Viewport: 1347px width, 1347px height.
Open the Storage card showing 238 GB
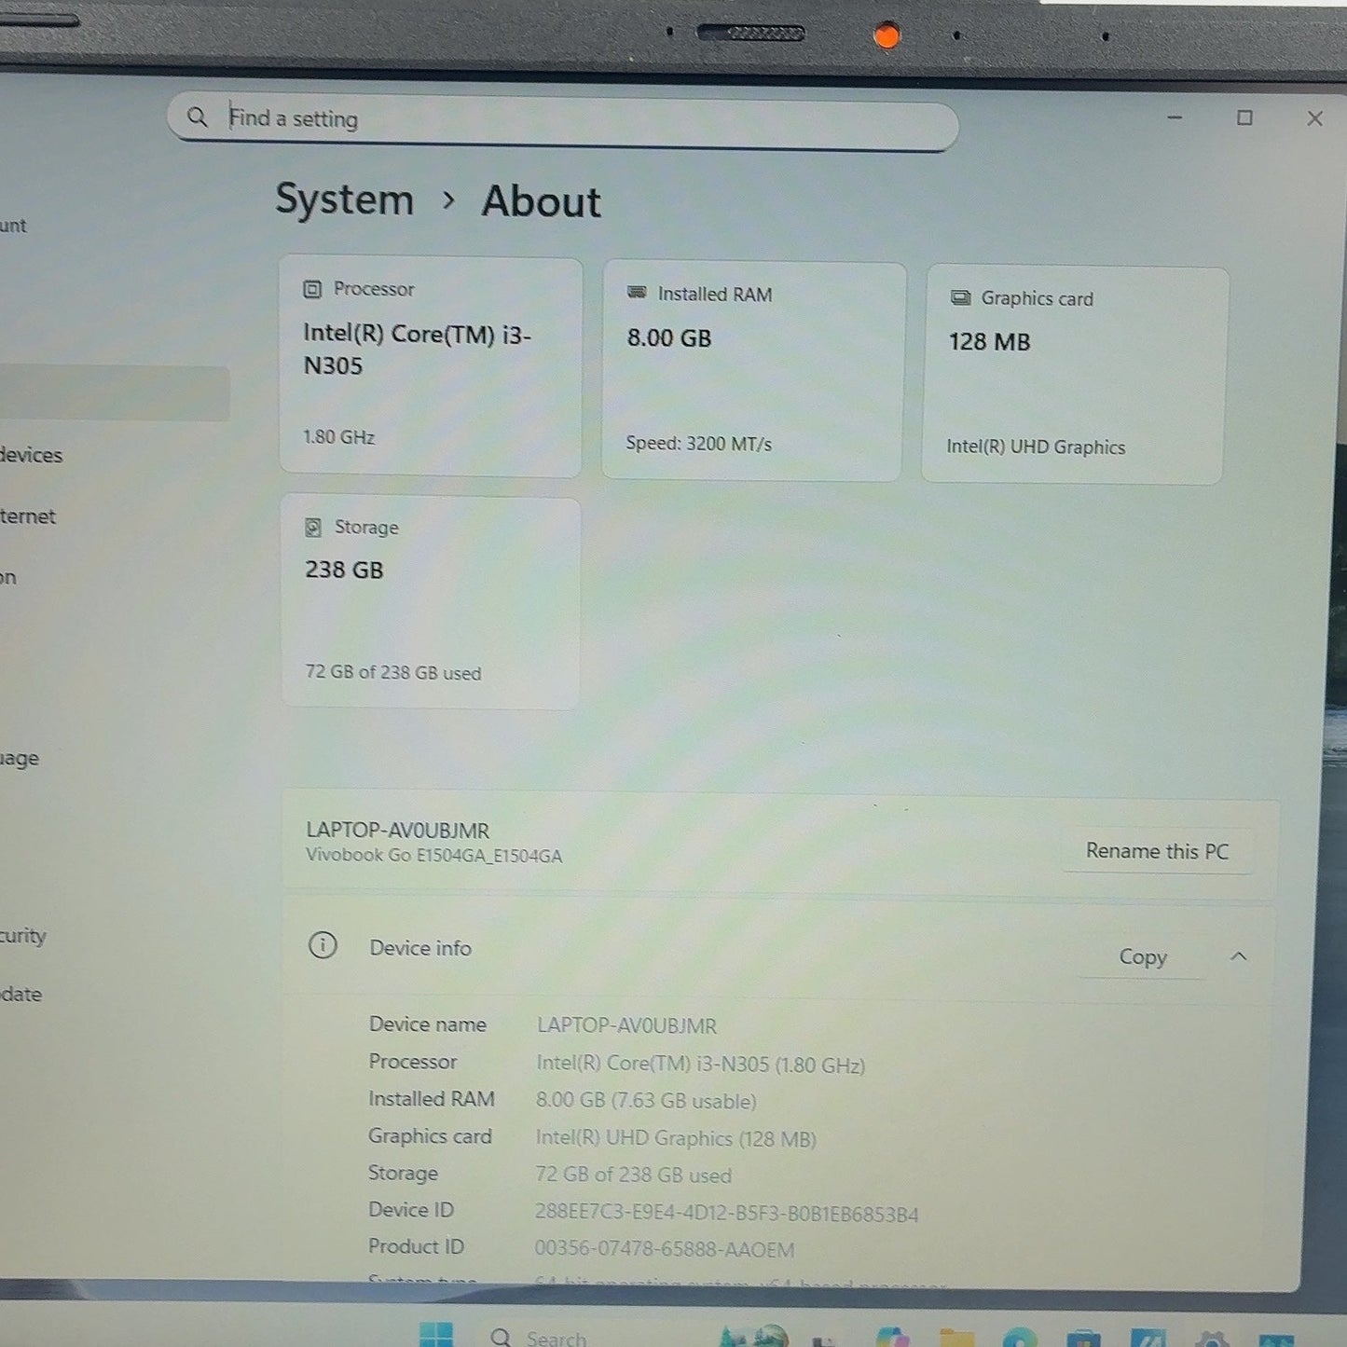(x=431, y=603)
